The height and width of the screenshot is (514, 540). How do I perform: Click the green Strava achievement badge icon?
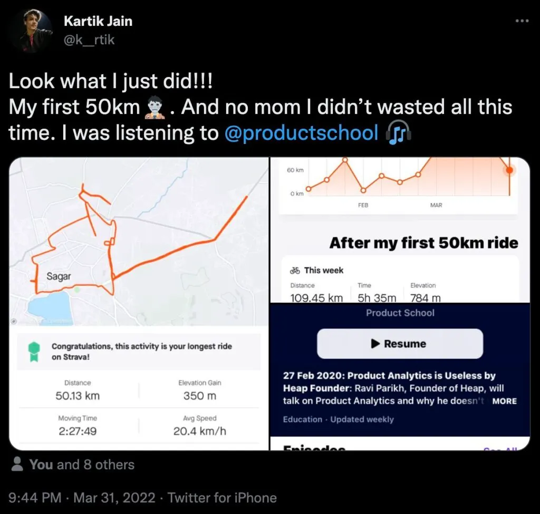click(x=34, y=351)
